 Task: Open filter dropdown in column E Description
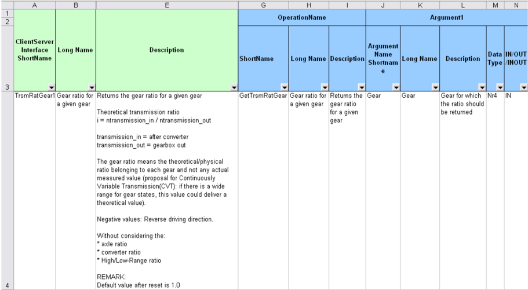pyautogui.click(x=234, y=87)
